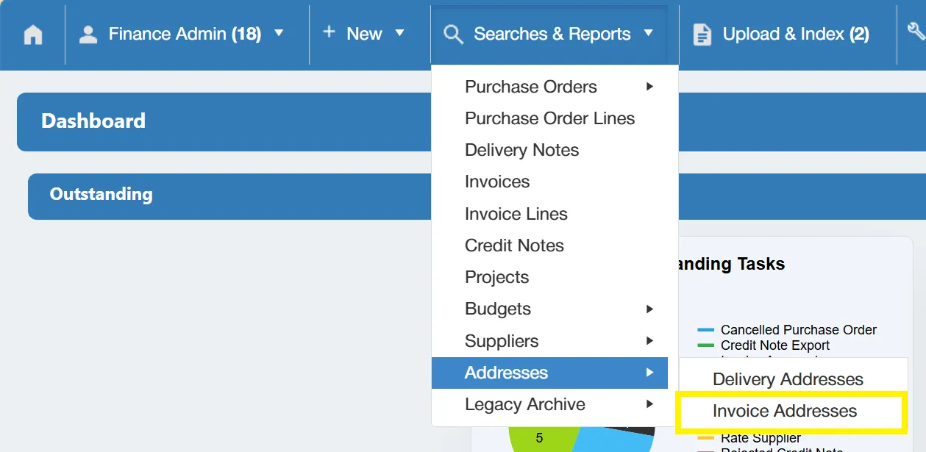Expand the Finance Admin dropdown arrow

tap(279, 33)
